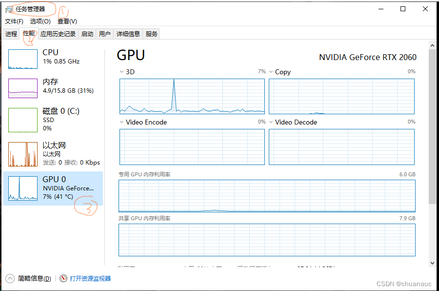Select the memory usage graph thumbnail
Screen dimensions: 439x291
23,88
